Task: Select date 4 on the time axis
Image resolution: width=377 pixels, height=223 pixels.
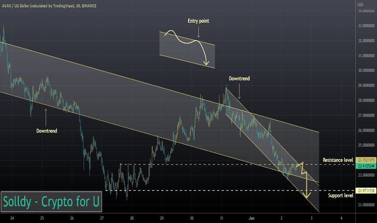Action: tap(341, 218)
